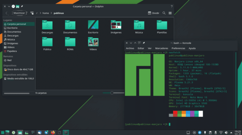
Task: Open Papelera in Dolphin sidebar
Action: (x=19, y=51)
